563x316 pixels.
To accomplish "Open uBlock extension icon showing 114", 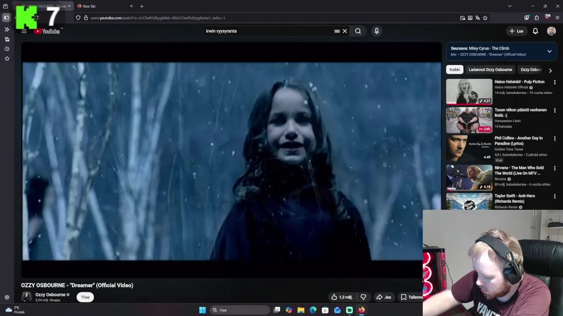I will click(x=547, y=18).
